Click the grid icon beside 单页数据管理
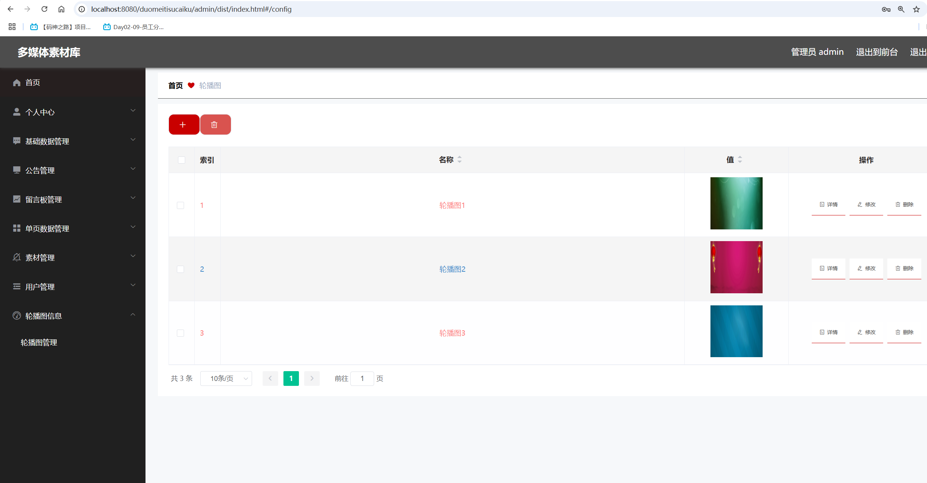927x483 pixels. pos(17,228)
